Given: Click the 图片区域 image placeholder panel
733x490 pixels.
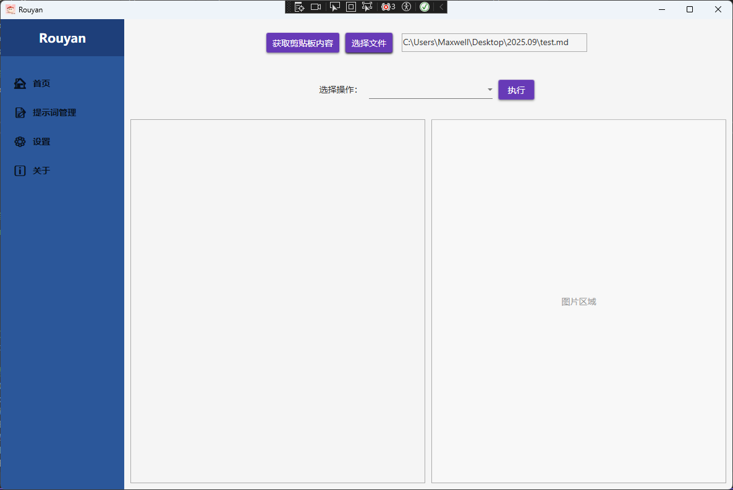Looking at the screenshot, I should pos(578,302).
